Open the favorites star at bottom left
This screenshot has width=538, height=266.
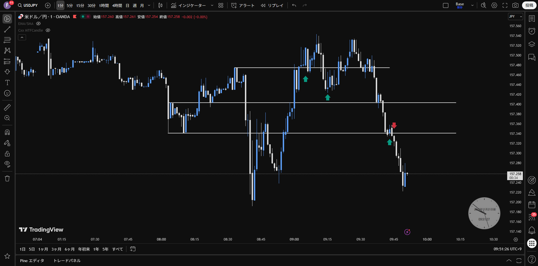pyautogui.click(x=7, y=256)
